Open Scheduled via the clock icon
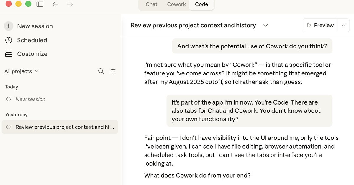 (9, 40)
